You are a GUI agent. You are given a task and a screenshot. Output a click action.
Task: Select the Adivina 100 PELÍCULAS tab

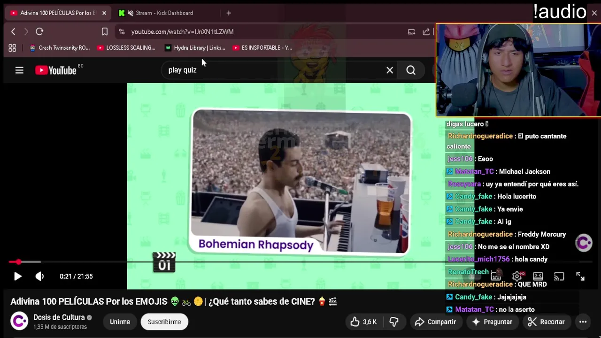[x=58, y=13]
